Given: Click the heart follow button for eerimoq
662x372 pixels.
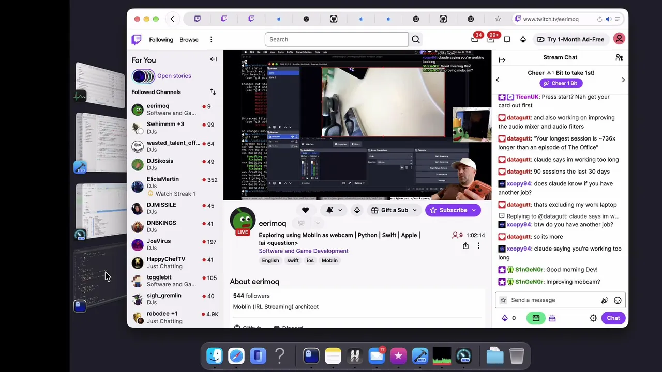Looking at the screenshot, I should coord(305,210).
